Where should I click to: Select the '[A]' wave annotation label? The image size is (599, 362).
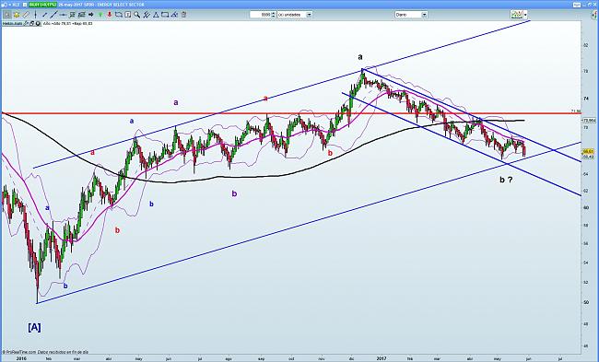(34, 327)
